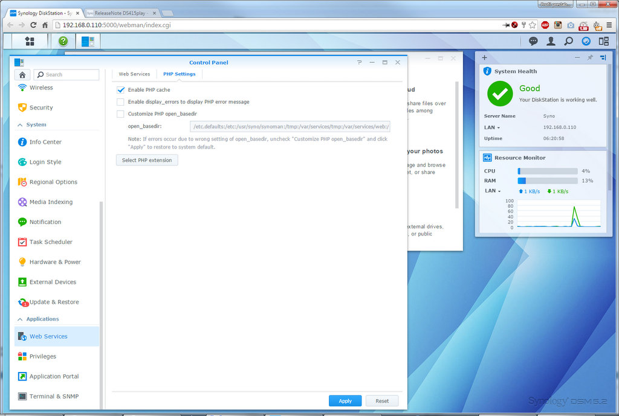Screen dimensions: 619x416
Task: Select Web Services in the sidebar
Action: [57, 336]
